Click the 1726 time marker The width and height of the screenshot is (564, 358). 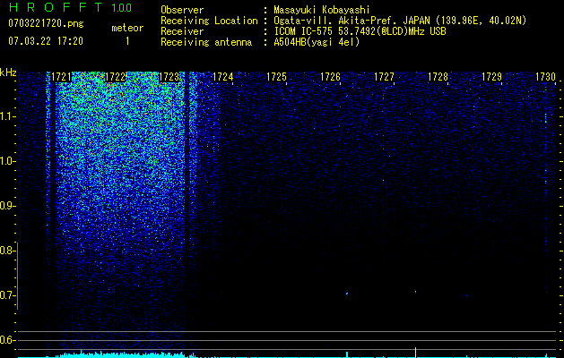click(331, 77)
